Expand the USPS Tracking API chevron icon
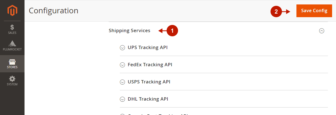336x115 pixels. 122,82
